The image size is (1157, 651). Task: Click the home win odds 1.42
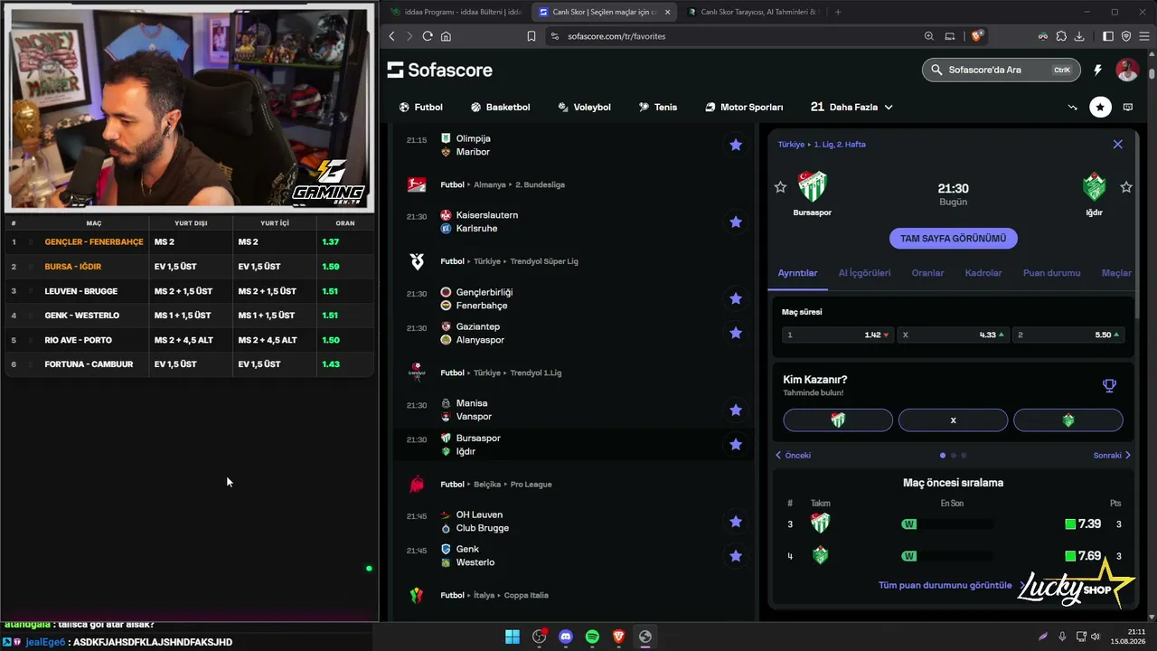coord(838,335)
